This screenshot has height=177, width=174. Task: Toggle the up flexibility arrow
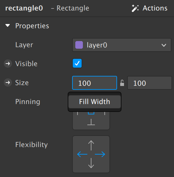pos(91,145)
